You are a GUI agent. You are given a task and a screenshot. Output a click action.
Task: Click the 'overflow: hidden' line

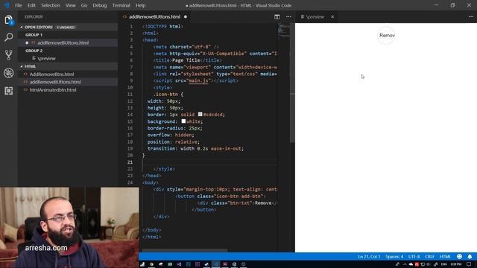[x=171, y=135]
